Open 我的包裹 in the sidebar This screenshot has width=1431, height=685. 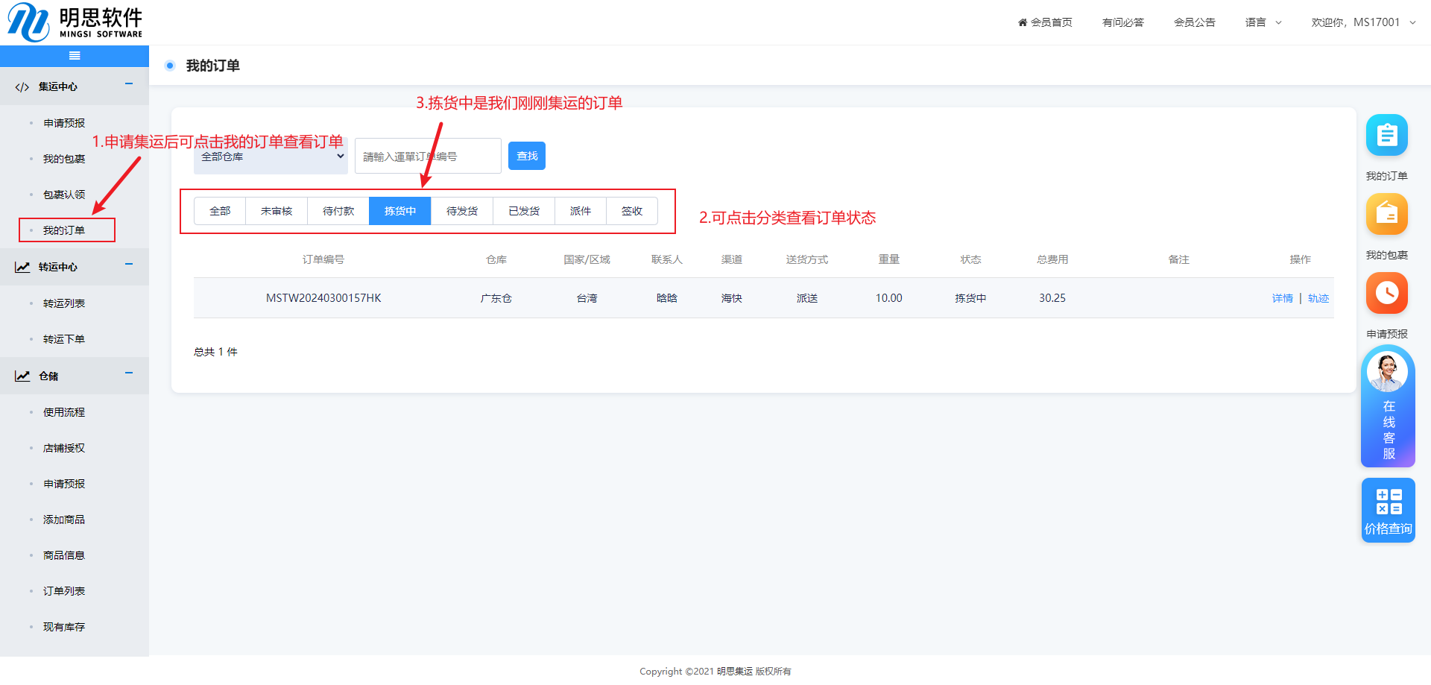click(x=64, y=159)
